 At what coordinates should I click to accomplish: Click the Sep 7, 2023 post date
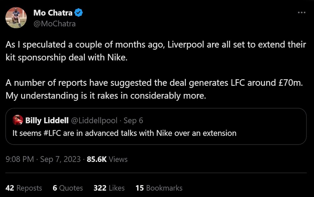(x=60, y=159)
